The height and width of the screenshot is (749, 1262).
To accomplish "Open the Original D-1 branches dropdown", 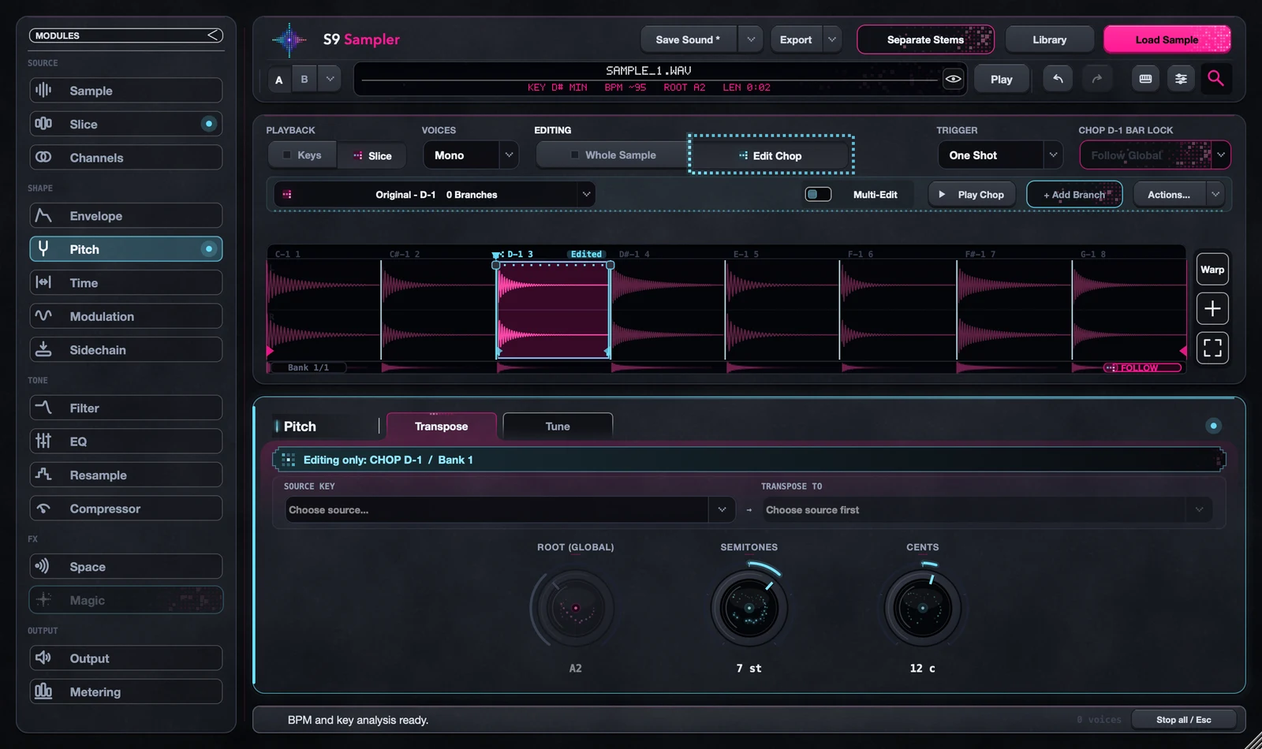I will click(435, 194).
